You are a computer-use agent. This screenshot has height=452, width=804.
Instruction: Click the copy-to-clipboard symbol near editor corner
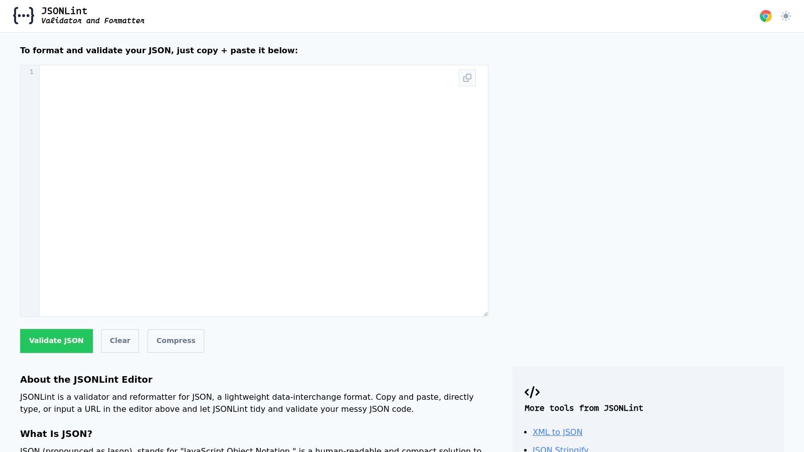point(467,78)
